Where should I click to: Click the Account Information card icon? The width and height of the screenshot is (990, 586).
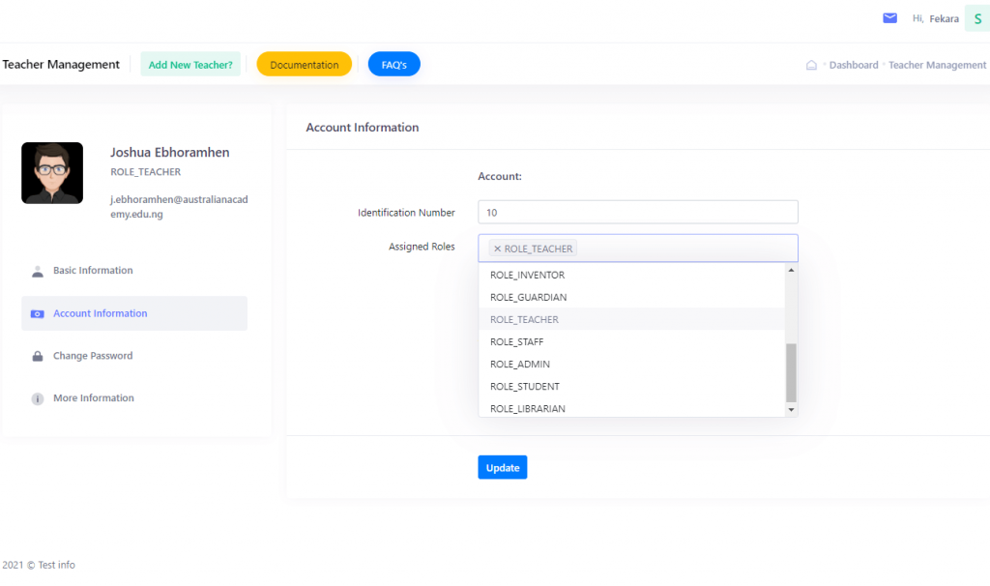coord(38,314)
